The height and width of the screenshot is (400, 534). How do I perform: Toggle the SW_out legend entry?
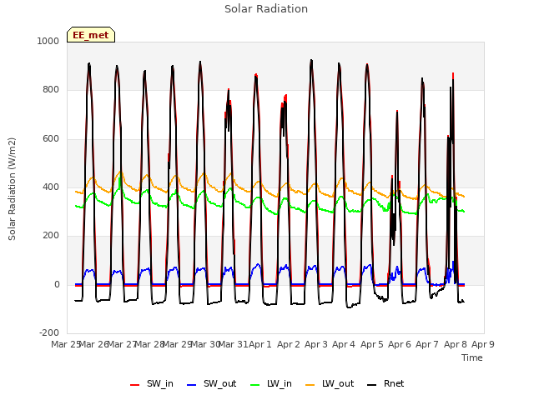tap(211, 383)
